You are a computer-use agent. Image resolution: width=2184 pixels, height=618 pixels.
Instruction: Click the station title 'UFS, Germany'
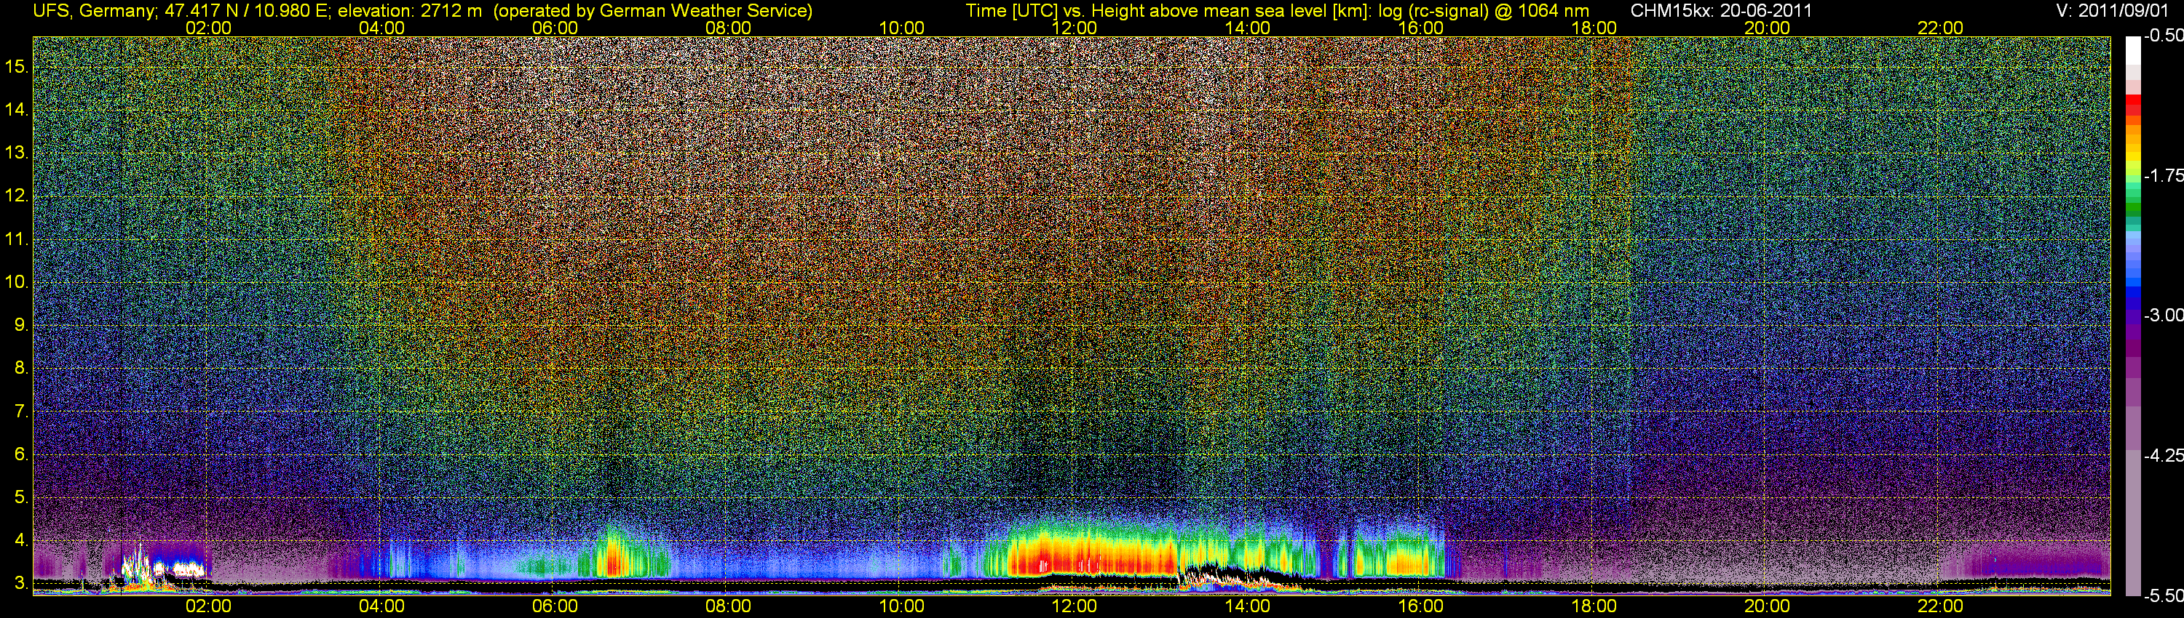pos(94,11)
